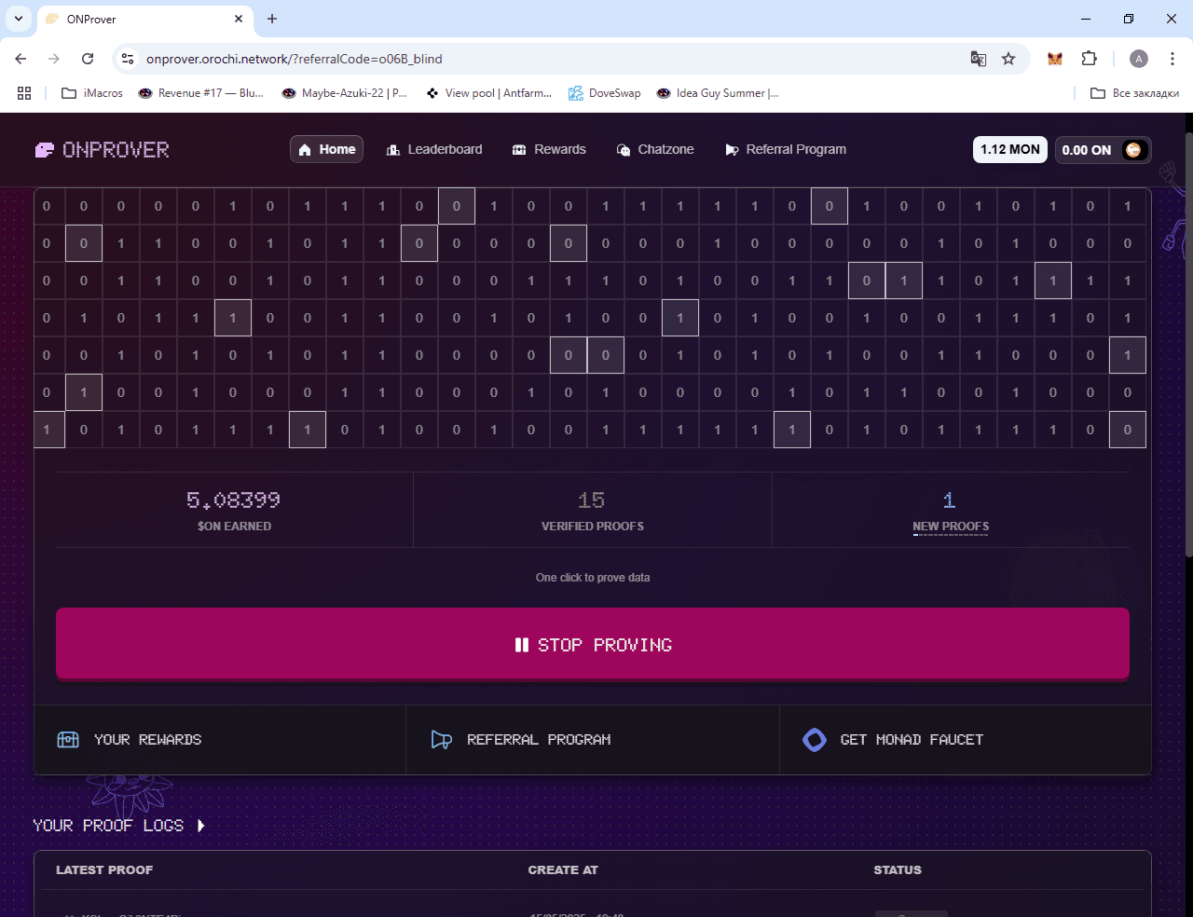Viewport: 1193px width, 917px height.
Task: Click the 1.12 MON balance badge
Action: pyautogui.click(x=1010, y=149)
